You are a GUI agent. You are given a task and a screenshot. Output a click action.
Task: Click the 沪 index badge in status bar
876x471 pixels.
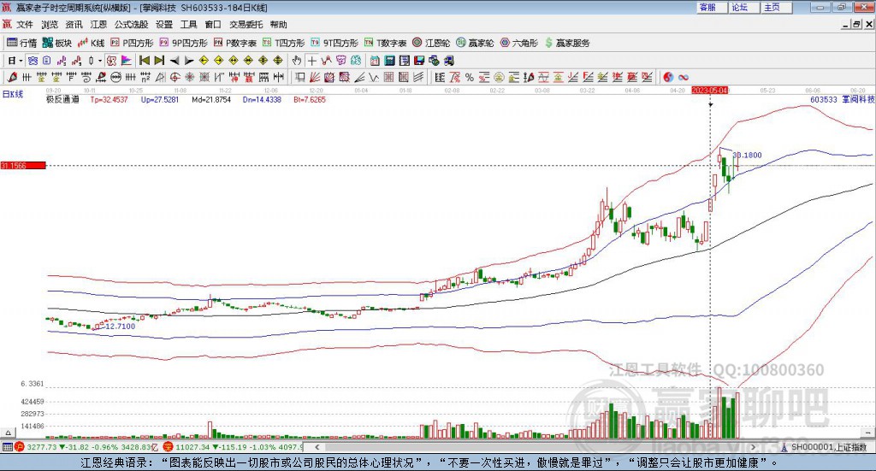tap(20, 447)
